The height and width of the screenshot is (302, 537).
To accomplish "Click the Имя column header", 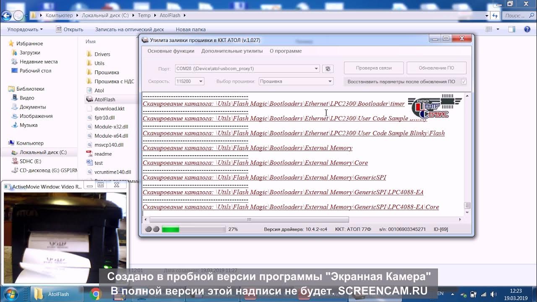I will tap(91, 42).
